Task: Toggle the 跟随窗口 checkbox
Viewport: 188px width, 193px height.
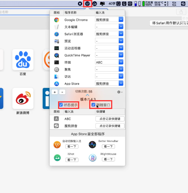Action: pyautogui.click(x=93, y=105)
